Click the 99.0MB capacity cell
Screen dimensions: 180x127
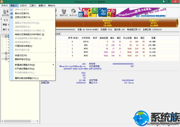pos(152,42)
